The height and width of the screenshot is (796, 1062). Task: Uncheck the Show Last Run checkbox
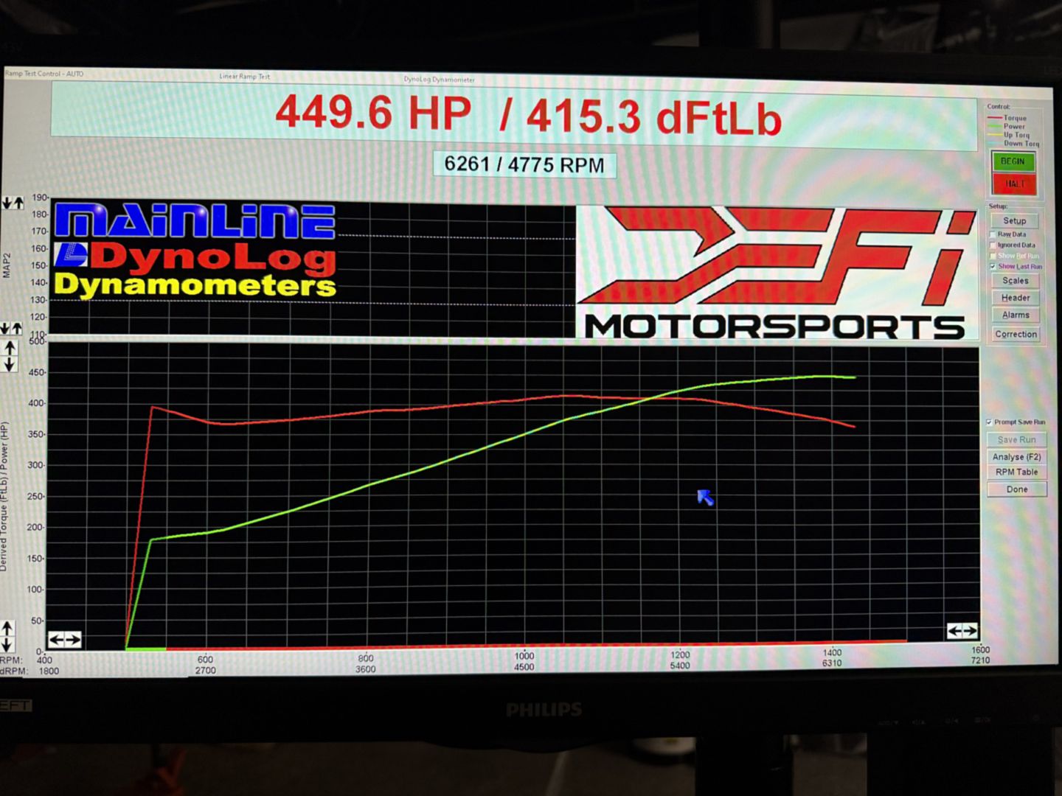pyautogui.click(x=993, y=266)
